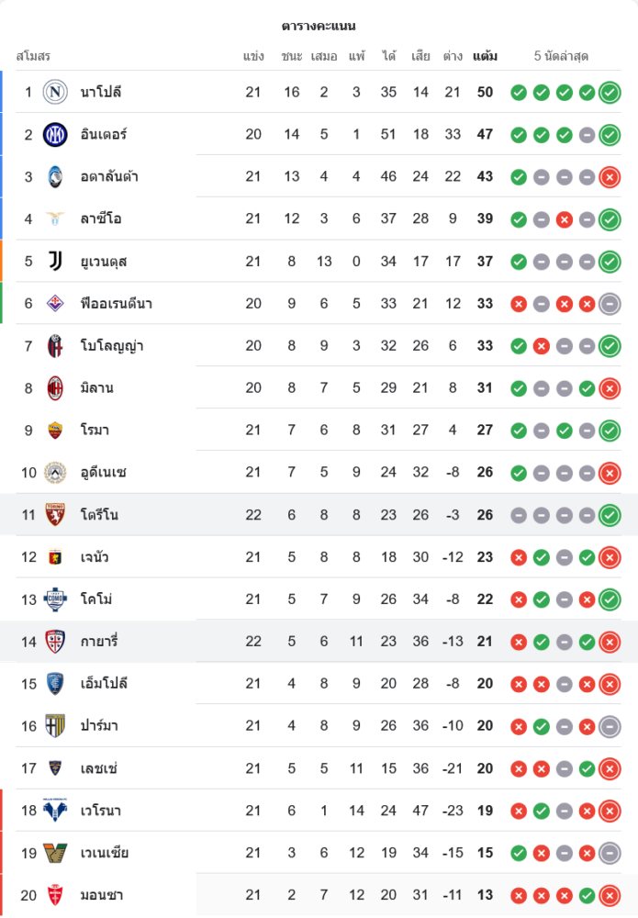The image size is (638, 918).
Task: Click Atalanta's latest match loss indicator
Action: [610, 177]
